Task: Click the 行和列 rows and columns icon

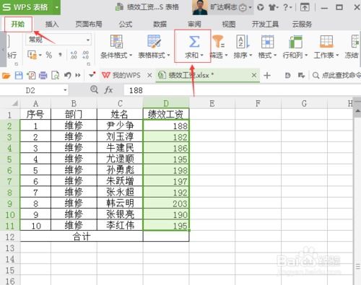Action: coord(295,42)
